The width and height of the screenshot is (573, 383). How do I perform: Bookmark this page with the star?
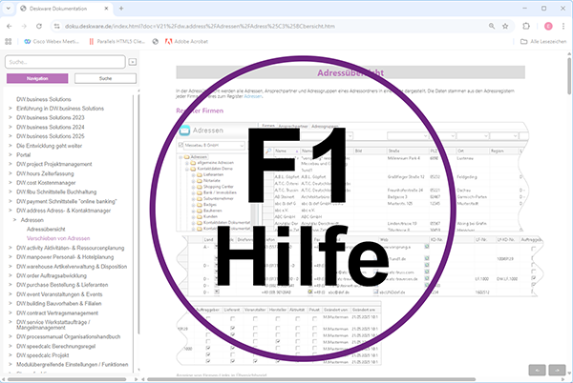click(505, 27)
